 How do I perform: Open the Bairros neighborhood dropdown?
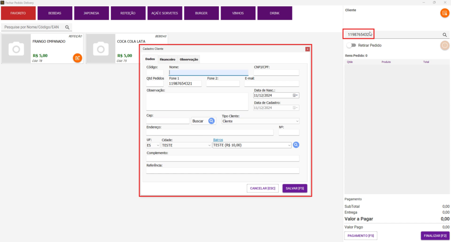(x=288, y=145)
